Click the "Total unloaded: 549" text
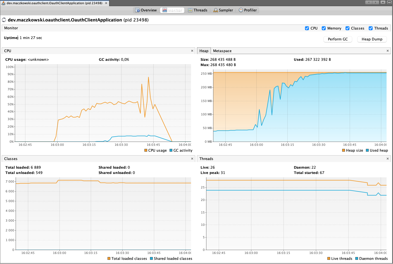Screen dimensions: 393x264 pyautogui.click(x=24, y=173)
